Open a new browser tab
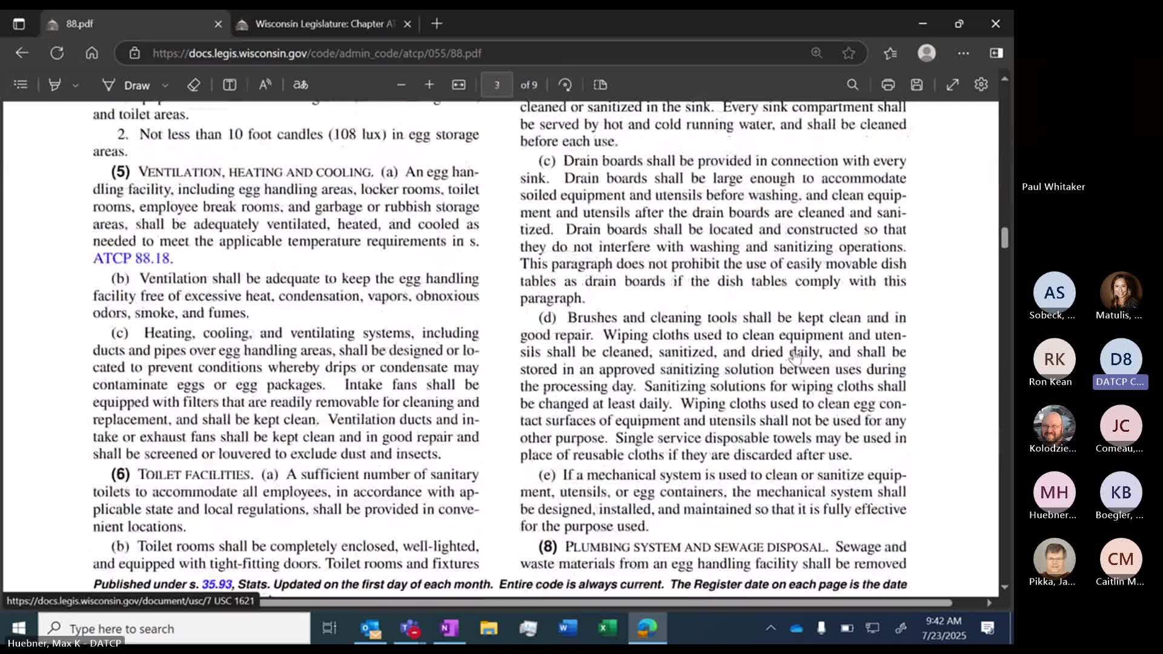1163x654 pixels. point(437,24)
